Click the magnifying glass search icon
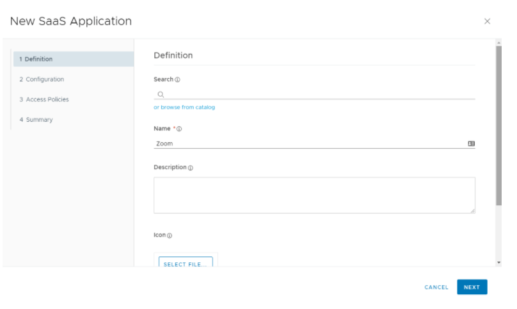 161,94
